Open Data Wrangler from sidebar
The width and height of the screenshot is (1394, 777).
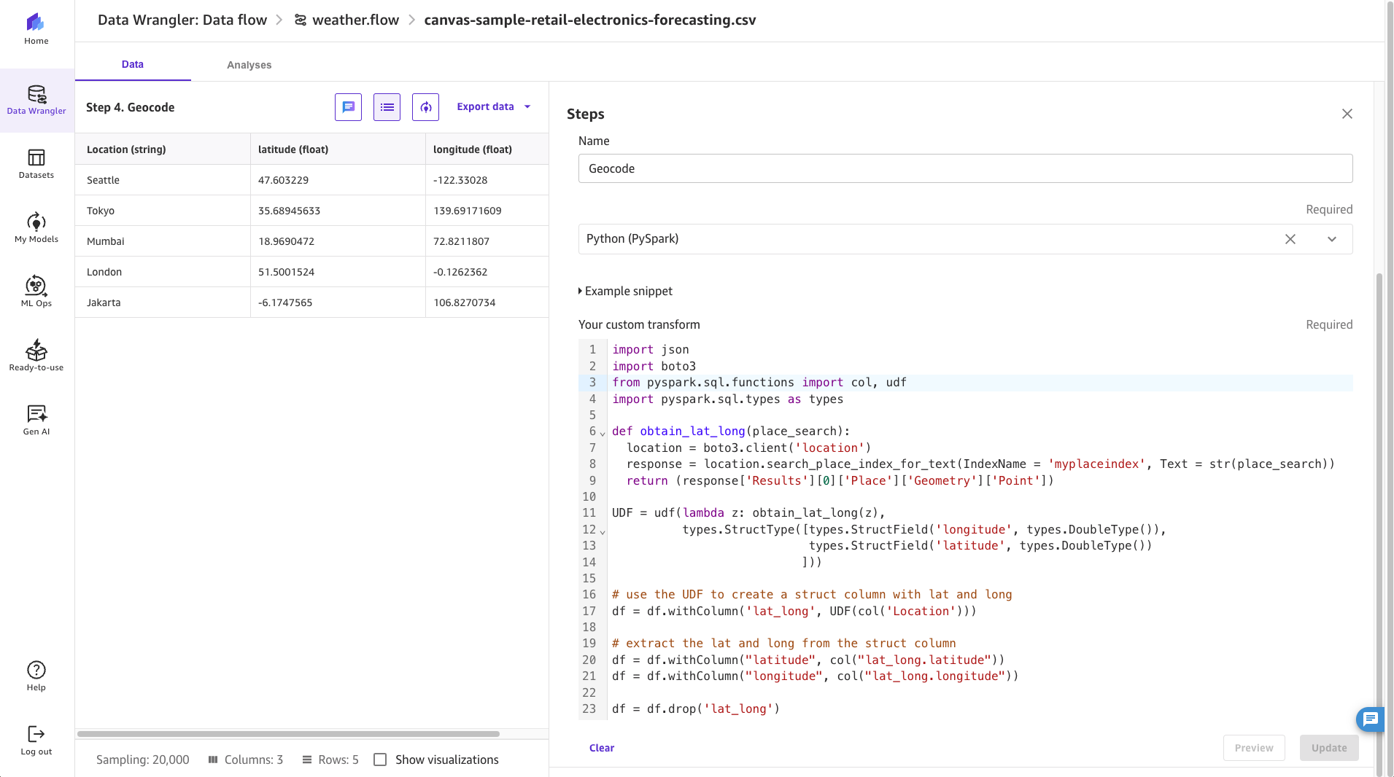click(36, 101)
